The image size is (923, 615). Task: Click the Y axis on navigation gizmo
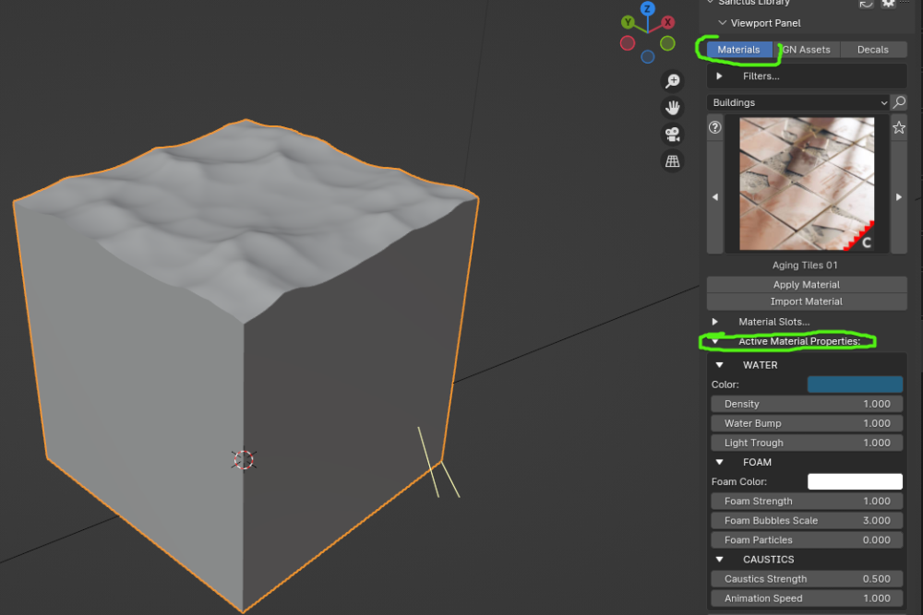(628, 22)
